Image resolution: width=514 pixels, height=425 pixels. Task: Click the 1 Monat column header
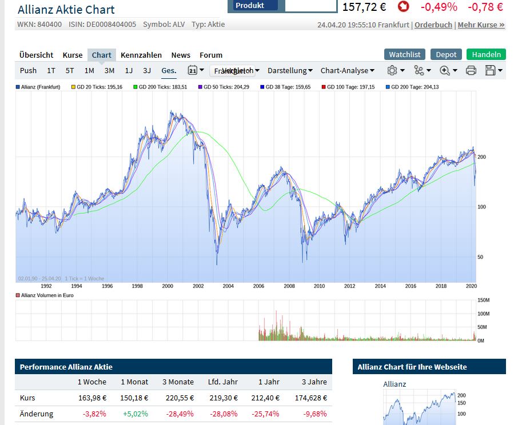[x=134, y=382]
